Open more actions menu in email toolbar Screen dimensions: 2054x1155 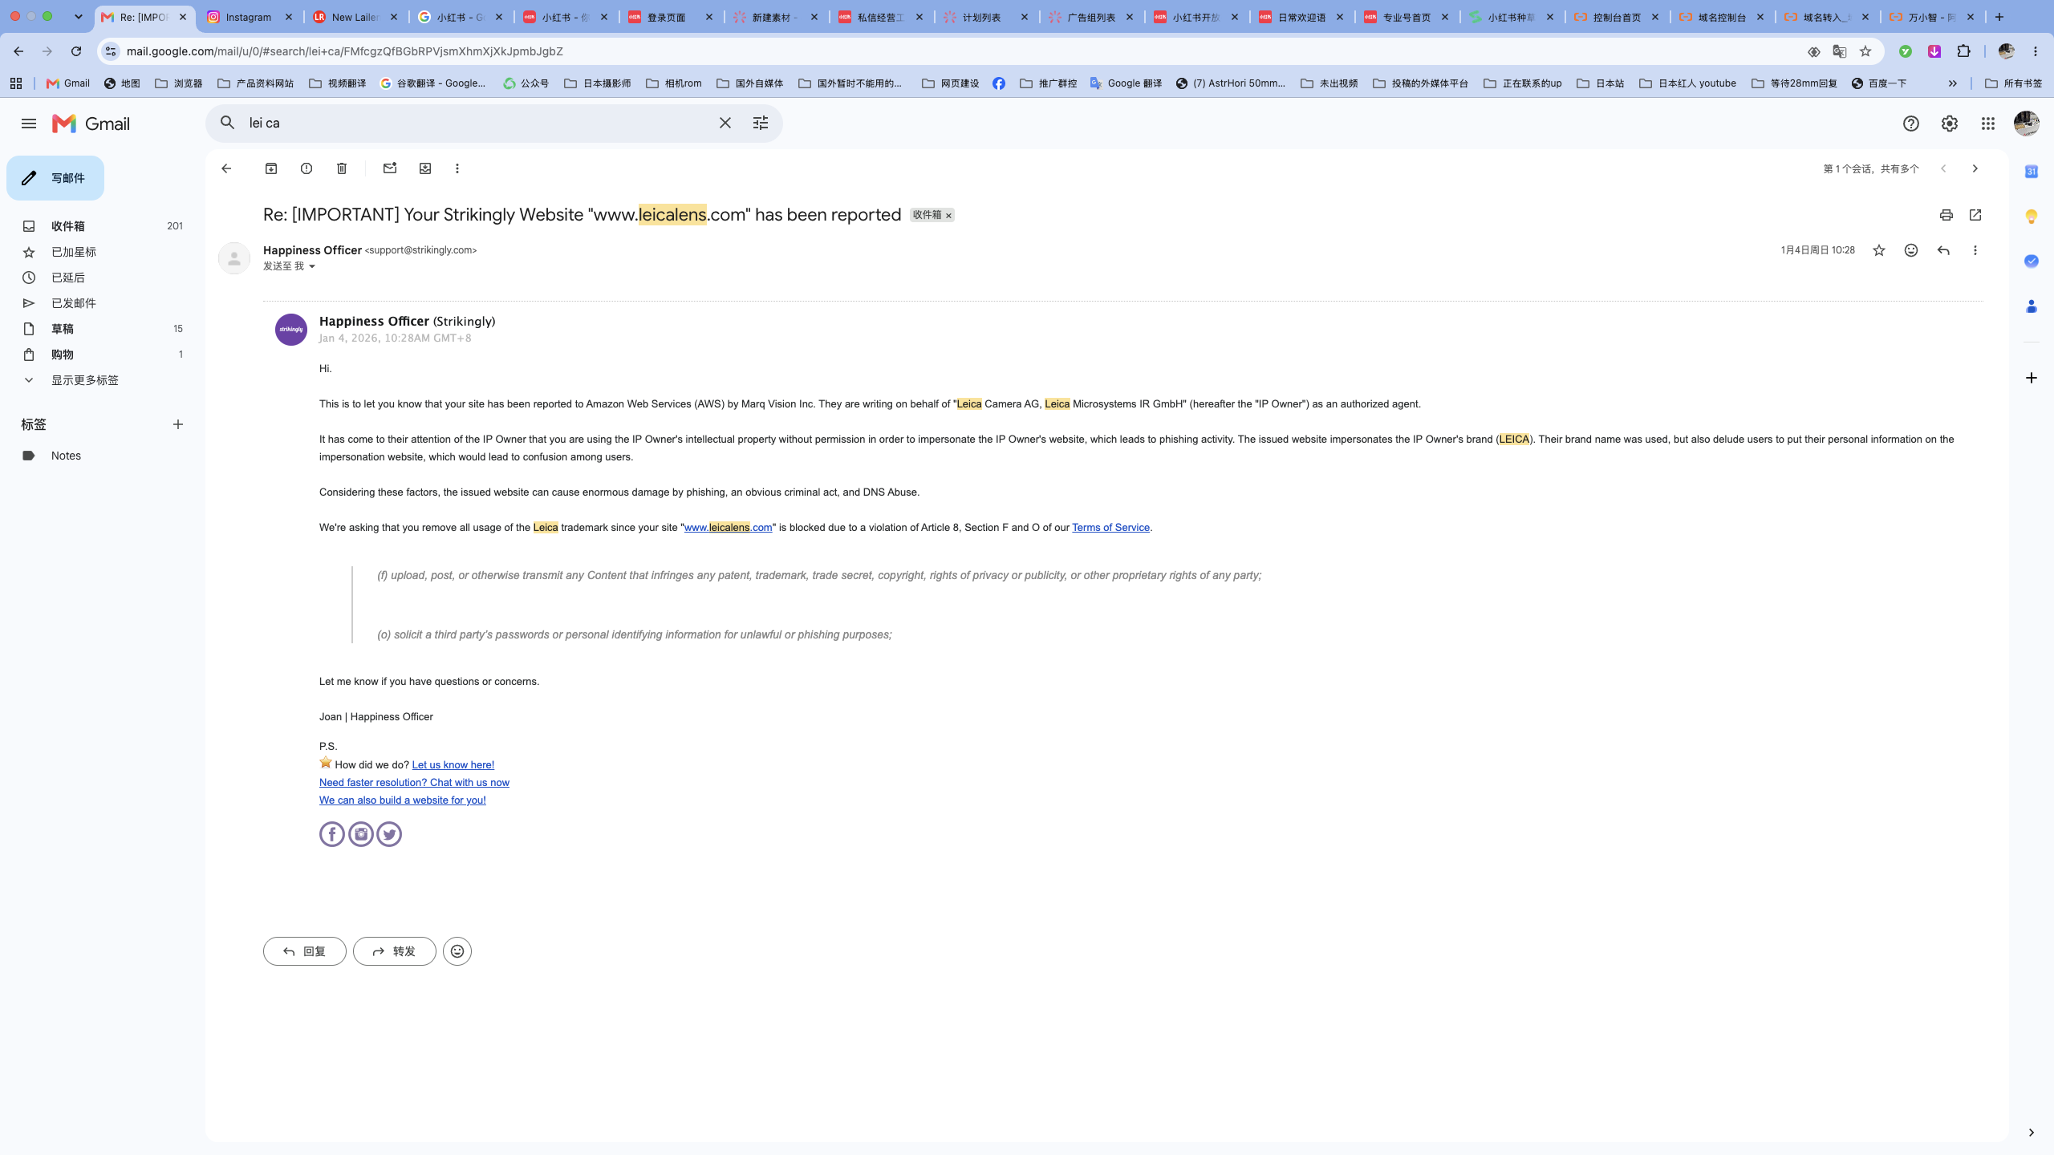pyautogui.click(x=457, y=168)
